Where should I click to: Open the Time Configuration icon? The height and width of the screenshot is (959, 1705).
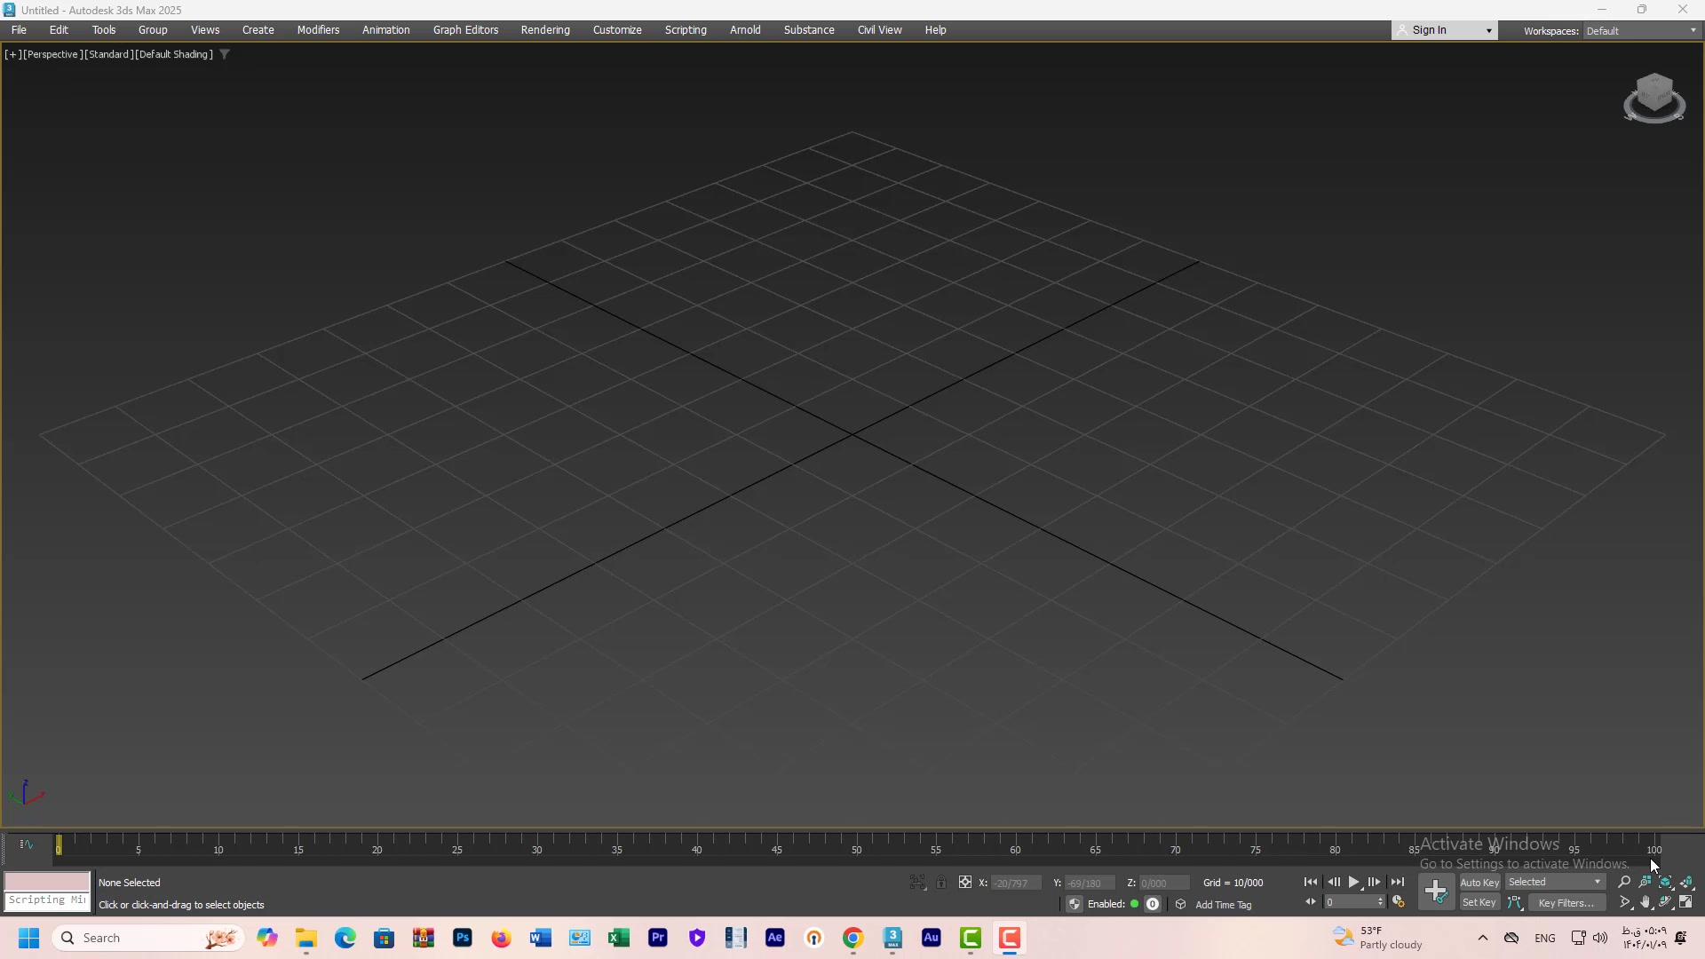(1399, 902)
